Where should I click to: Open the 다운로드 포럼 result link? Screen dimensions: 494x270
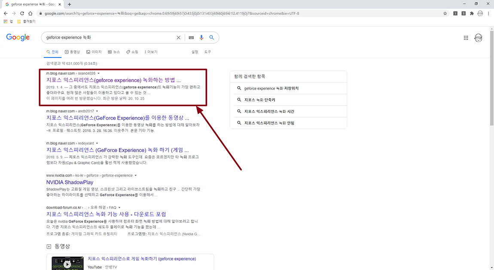click(106, 214)
